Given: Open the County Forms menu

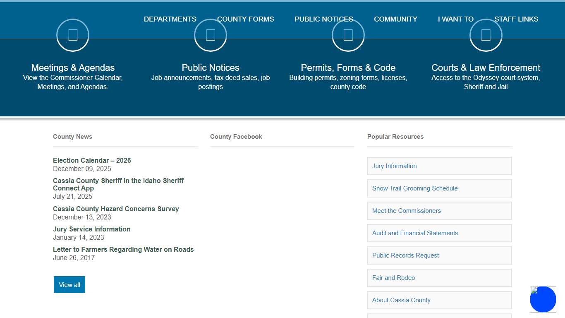Looking at the screenshot, I should (x=245, y=19).
